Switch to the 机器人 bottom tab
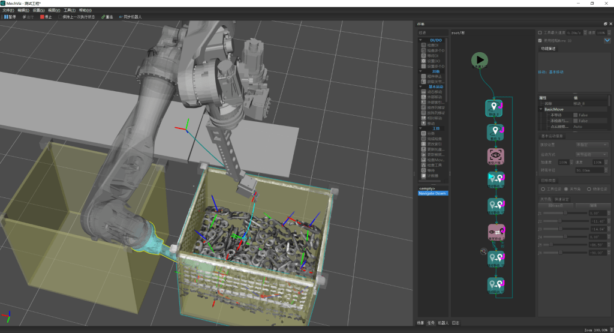Image resolution: width=614 pixels, height=333 pixels. click(443, 323)
